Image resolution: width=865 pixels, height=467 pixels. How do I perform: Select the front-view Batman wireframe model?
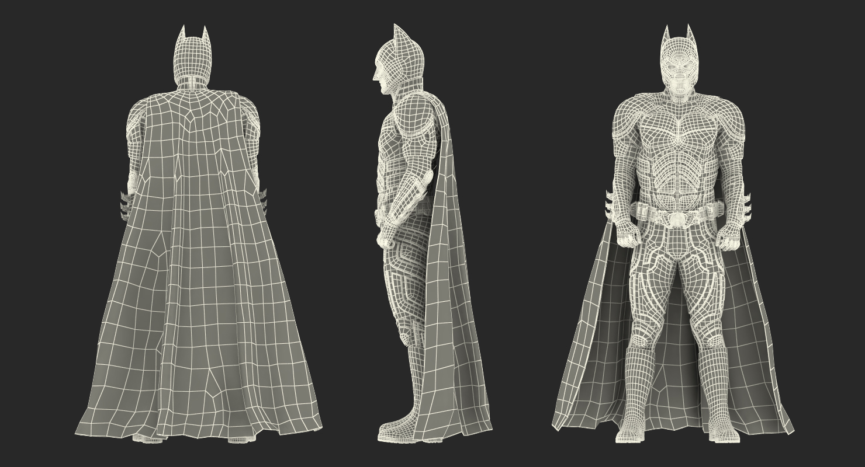(673, 233)
